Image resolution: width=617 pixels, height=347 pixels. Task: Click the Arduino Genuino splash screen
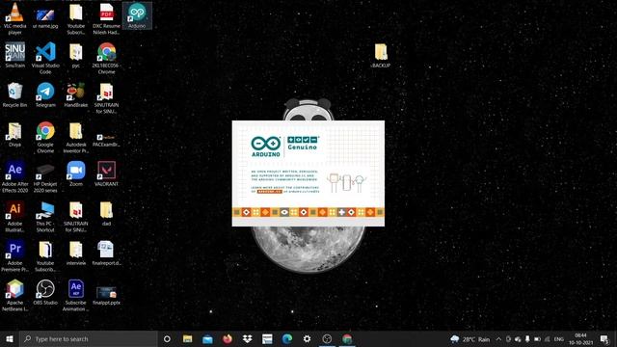tap(308, 173)
